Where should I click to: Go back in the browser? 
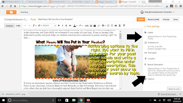3,6
